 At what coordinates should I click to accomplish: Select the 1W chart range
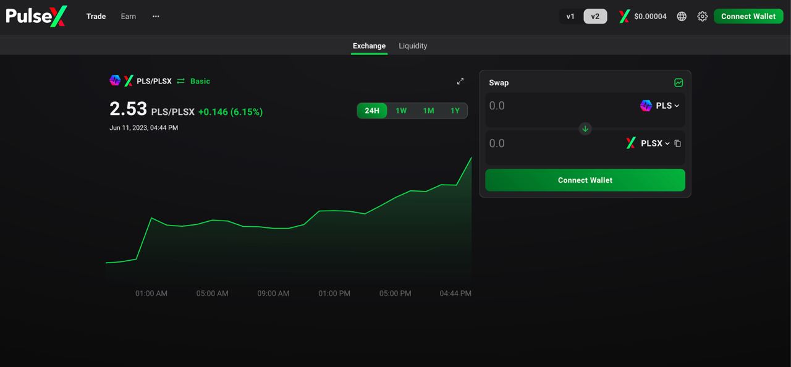click(401, 111)
